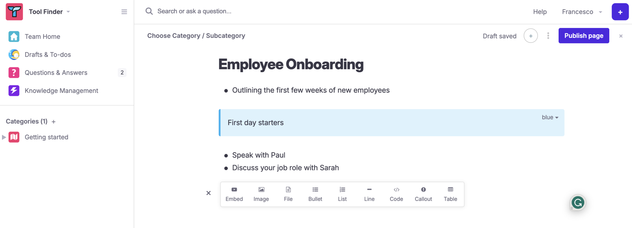Insert a Table block

tap(450, 194)
